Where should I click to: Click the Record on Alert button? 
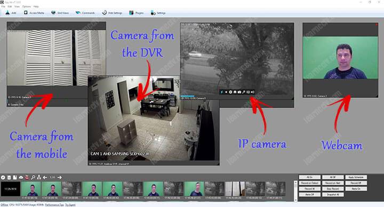pyautogui.click(x=333, y=183)
